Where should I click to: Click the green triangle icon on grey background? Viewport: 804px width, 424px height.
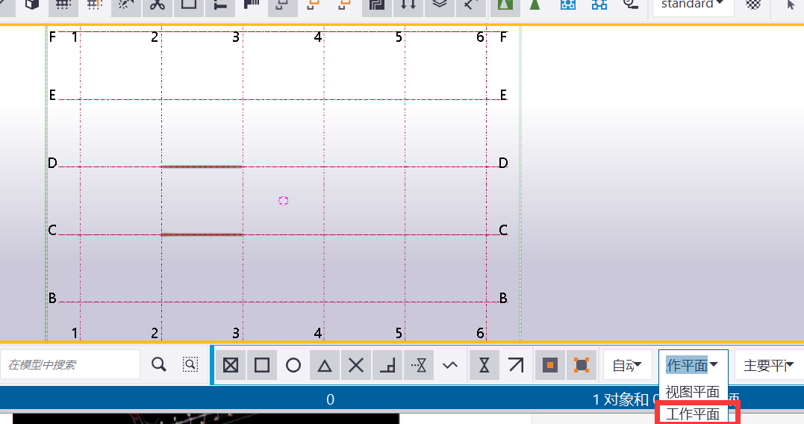click(x=505, y=5)
